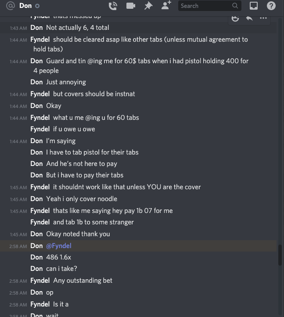Open pinned messages
Screen dimensions: 284x317
point(148,6)
